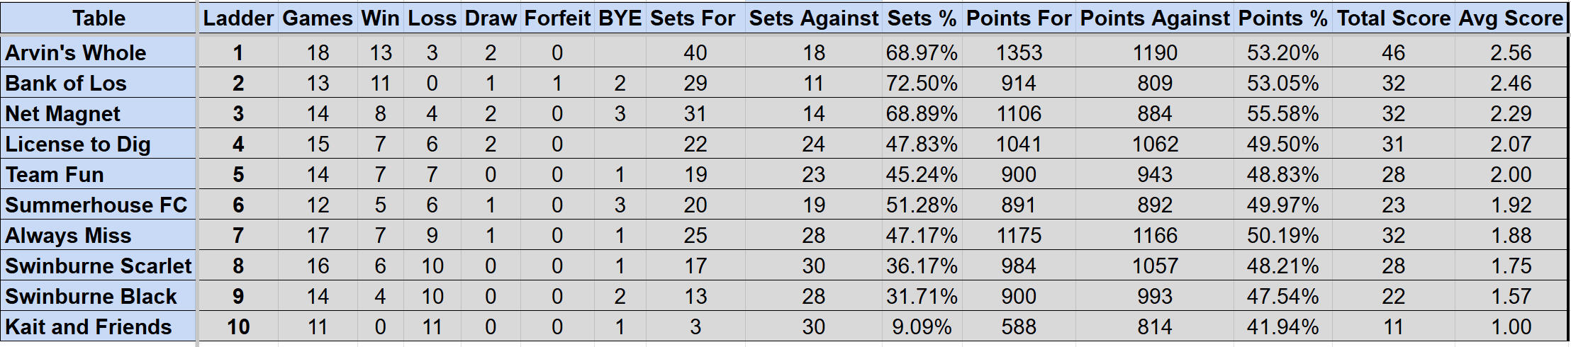The width and height of the screenshot is (1571, 347).
Task: Click the 55.58% points percentage cell
Action: tap(1282, 113)
